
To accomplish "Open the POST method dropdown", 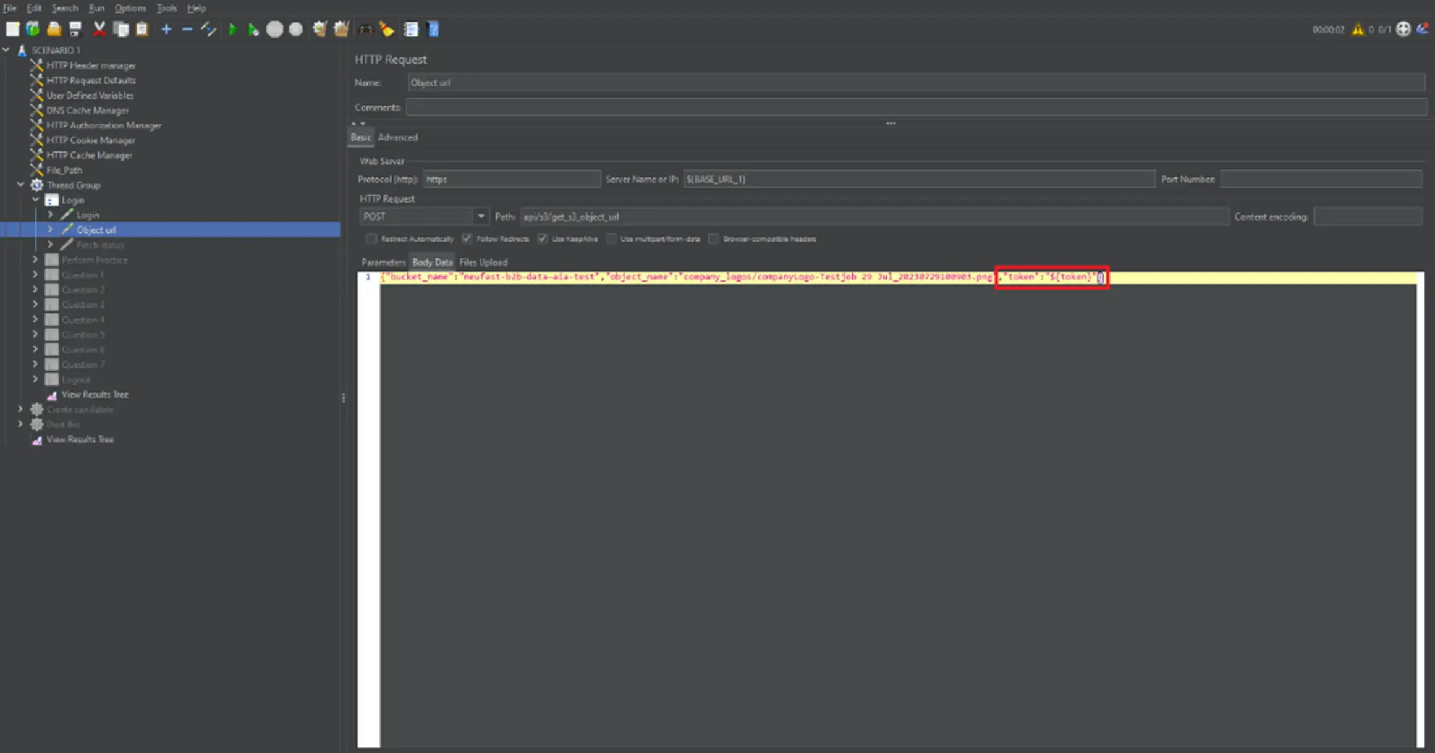I will 481,216.
